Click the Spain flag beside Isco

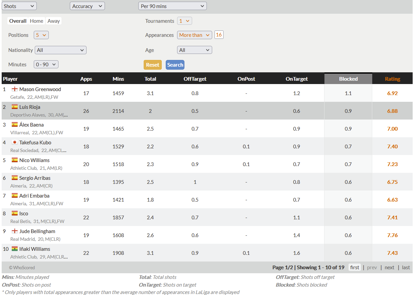point(15,213)
